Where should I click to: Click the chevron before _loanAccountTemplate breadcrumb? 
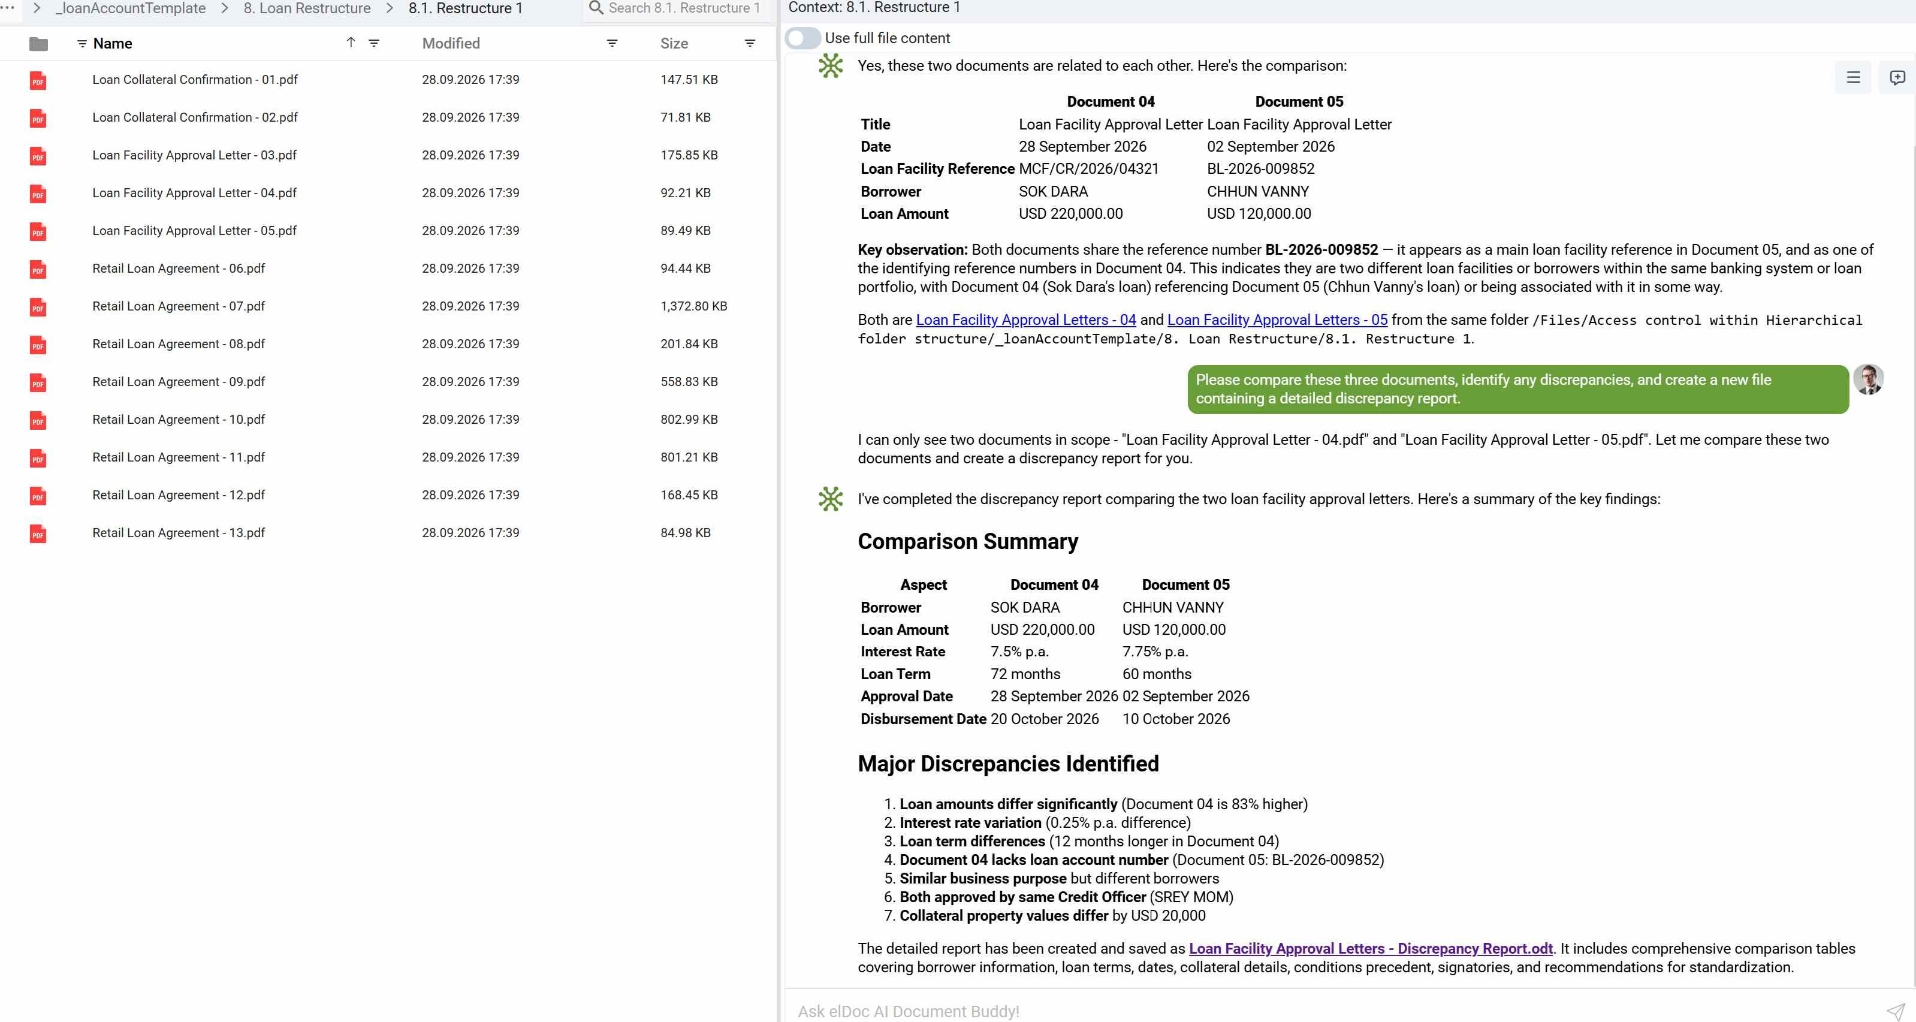point(36,7)
